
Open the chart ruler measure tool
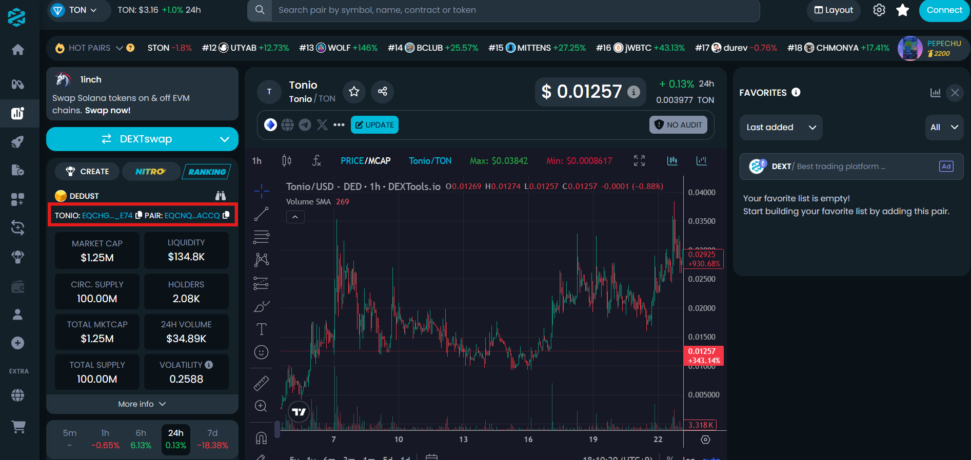(261, 383)
